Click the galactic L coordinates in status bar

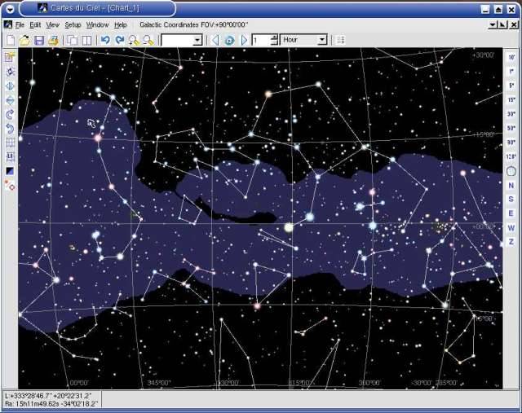(48, 397)
